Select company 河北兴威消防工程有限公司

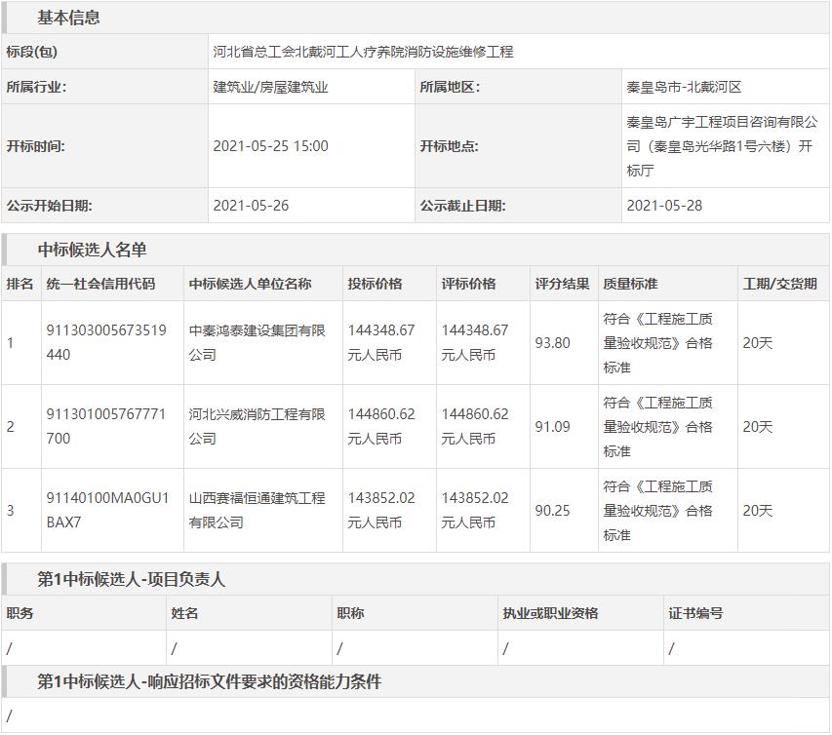click(257, 426)
